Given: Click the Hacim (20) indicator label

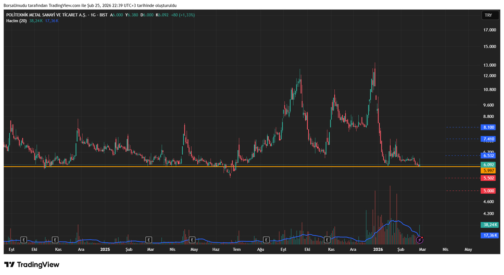Looking at the screenshot, I should (16, 21).
